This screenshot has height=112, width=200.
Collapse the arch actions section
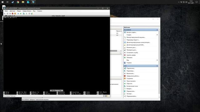click(x=157, y=66)
